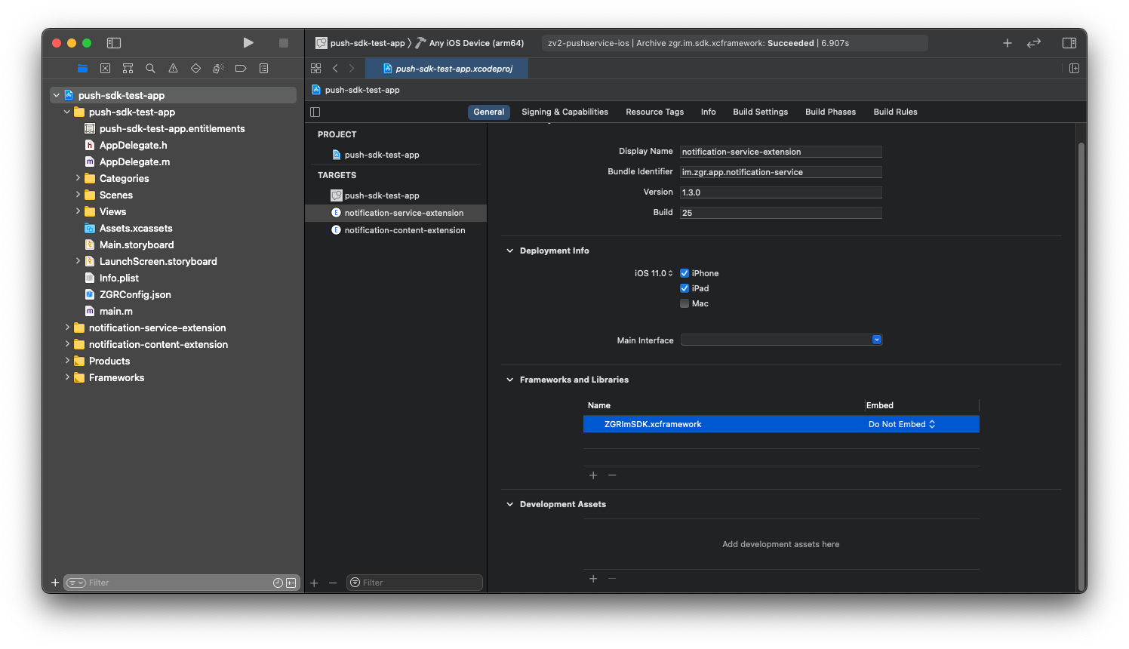Show the Project navigator
Image resolution: width=1129 pixels, height=649 pixels.
coord(82,69)
